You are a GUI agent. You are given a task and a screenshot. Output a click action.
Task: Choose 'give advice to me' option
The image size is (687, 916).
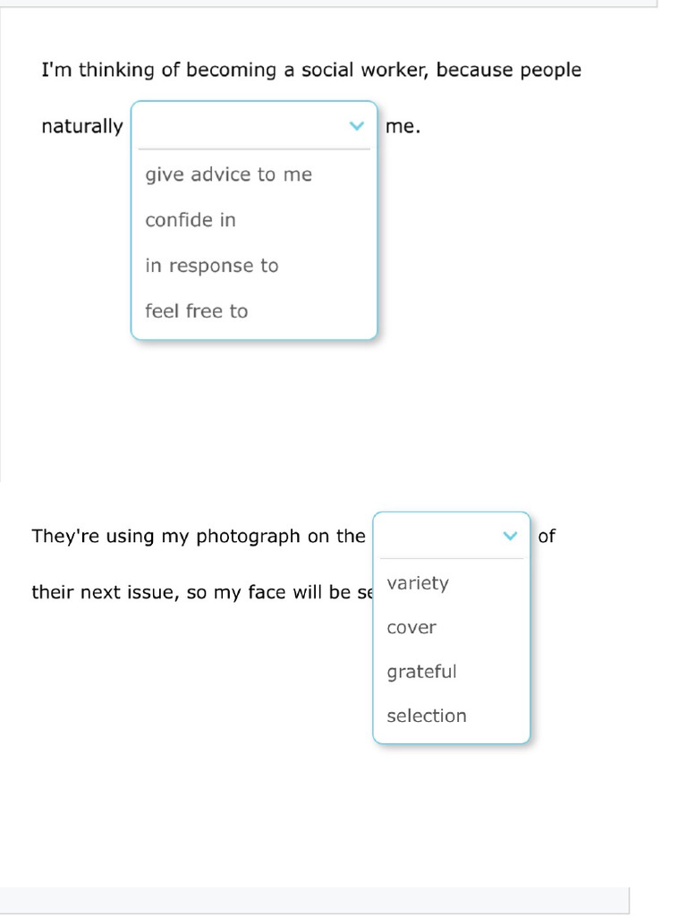pyautogui.click(x=229, y=174)
